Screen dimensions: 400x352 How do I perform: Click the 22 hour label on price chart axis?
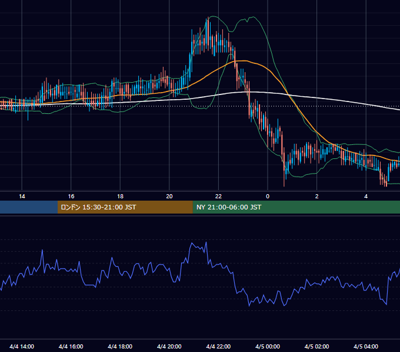(218, 197)
